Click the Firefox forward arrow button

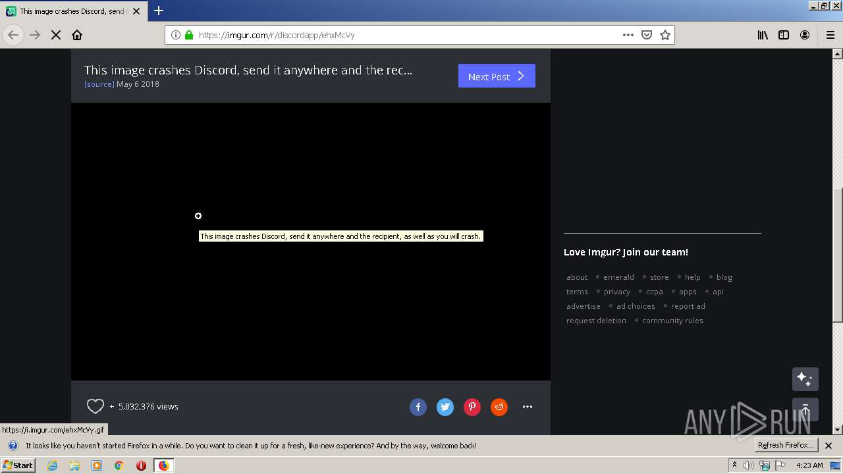(35, 35)
